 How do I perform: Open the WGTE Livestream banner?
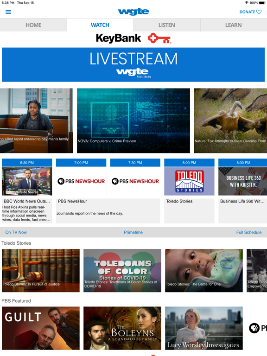133,65
